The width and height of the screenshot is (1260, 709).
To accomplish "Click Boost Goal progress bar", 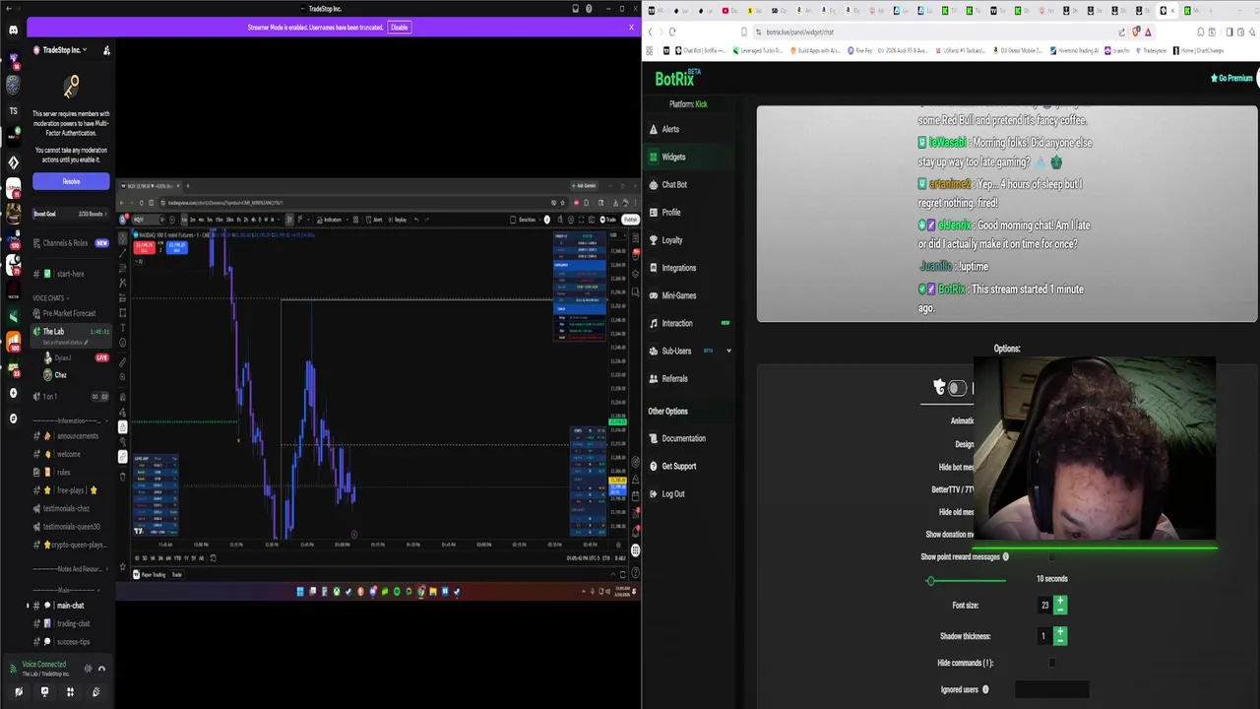I will click(x=71, y=214).
